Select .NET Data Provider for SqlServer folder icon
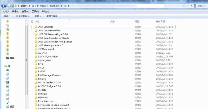 click(x=36, y=42)
